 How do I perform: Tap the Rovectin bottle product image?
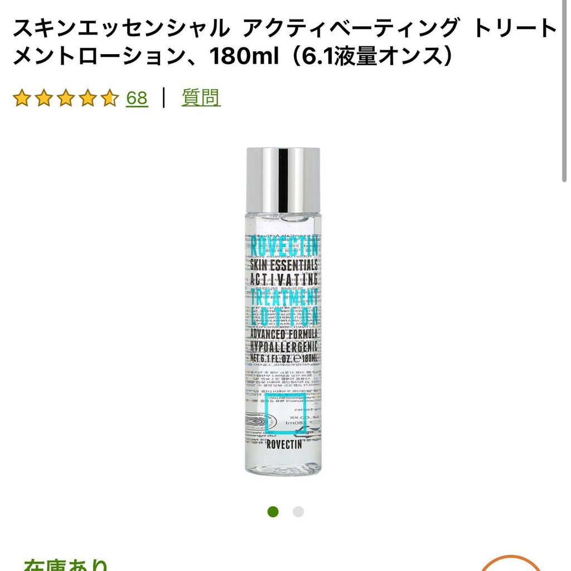(x=283, y=311)
